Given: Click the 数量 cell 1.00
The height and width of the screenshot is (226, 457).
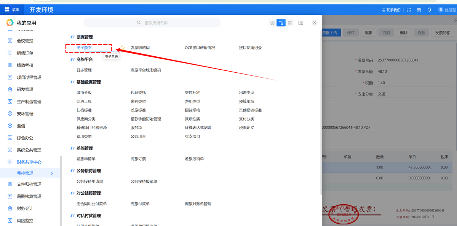Looking at the screenshot, I should pyautogui.click(x=380, y=167).
